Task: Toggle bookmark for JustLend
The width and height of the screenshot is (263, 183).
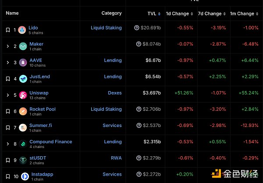Action: [7, 79]
